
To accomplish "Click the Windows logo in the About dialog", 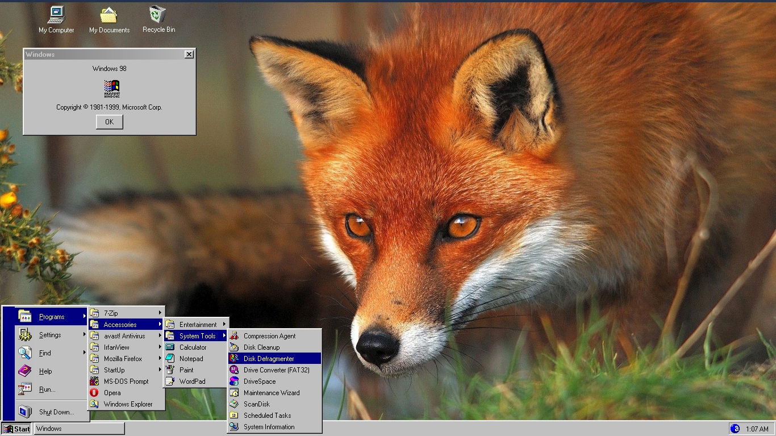I will (112, 89).
